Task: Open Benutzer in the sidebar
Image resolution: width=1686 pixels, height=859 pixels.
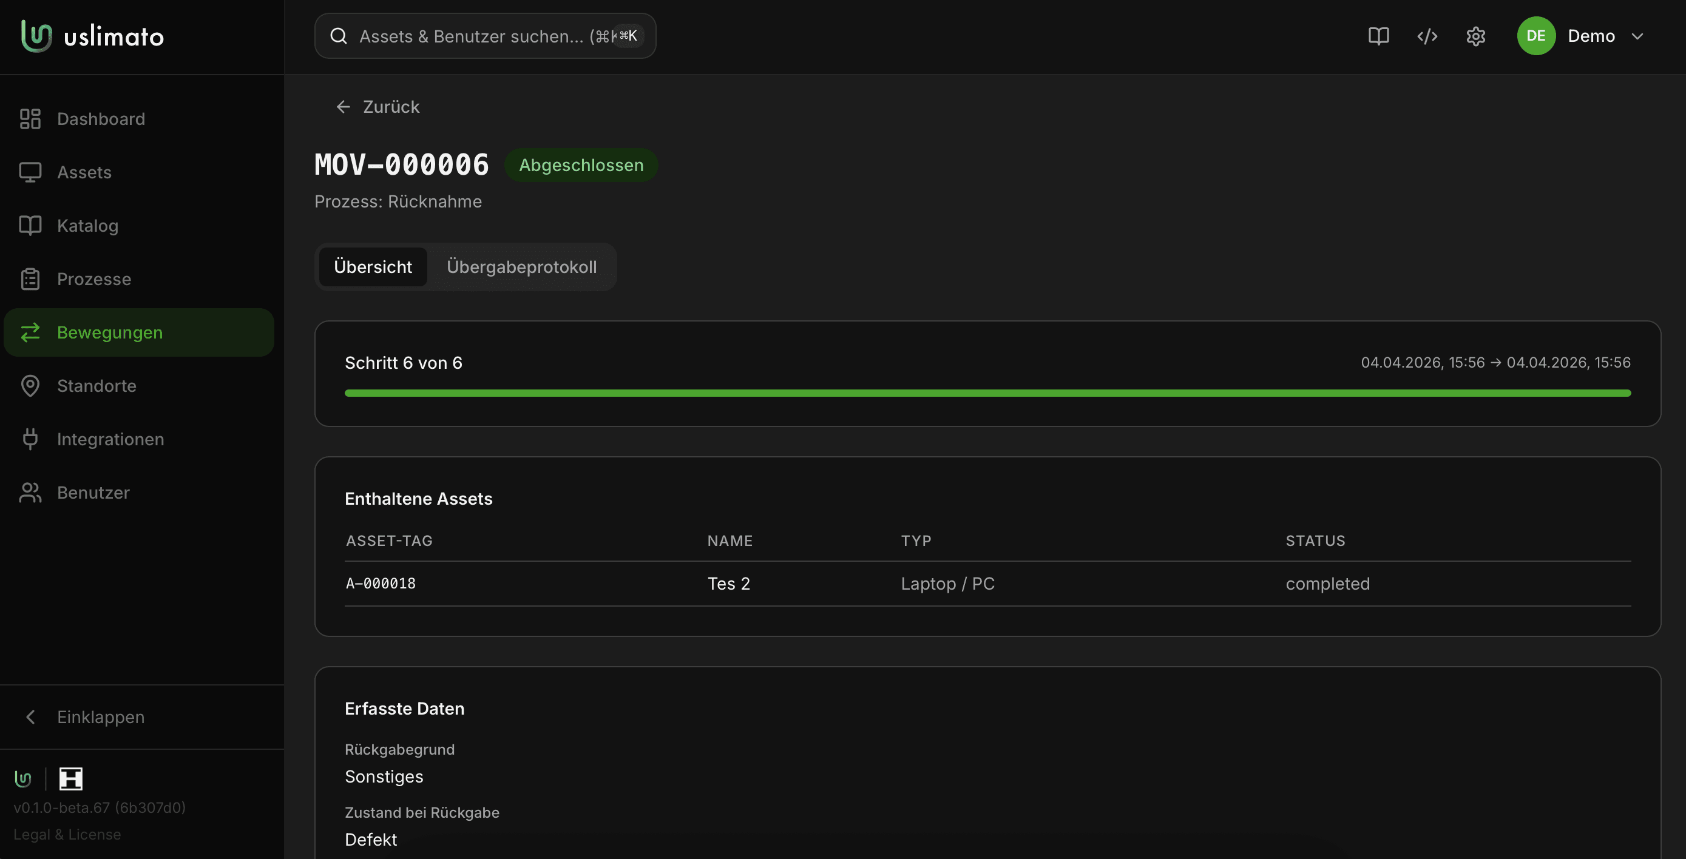Action: click(139, 493)
